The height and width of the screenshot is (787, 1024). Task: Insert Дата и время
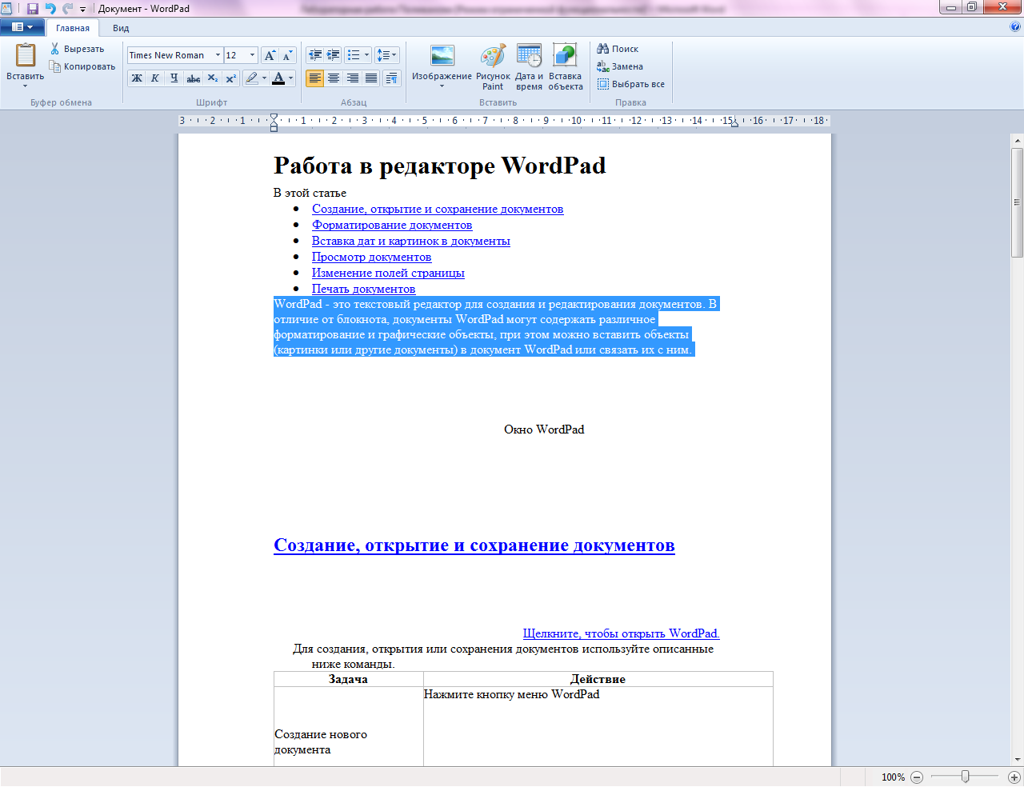tap(529, 66)
